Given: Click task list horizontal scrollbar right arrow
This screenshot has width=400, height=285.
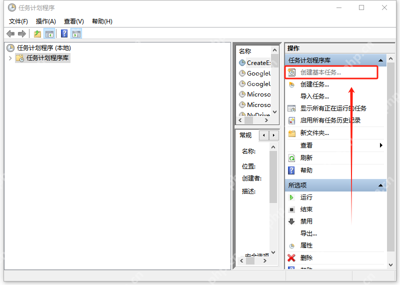Looking at the screenshot, I should tap(266, 120).
